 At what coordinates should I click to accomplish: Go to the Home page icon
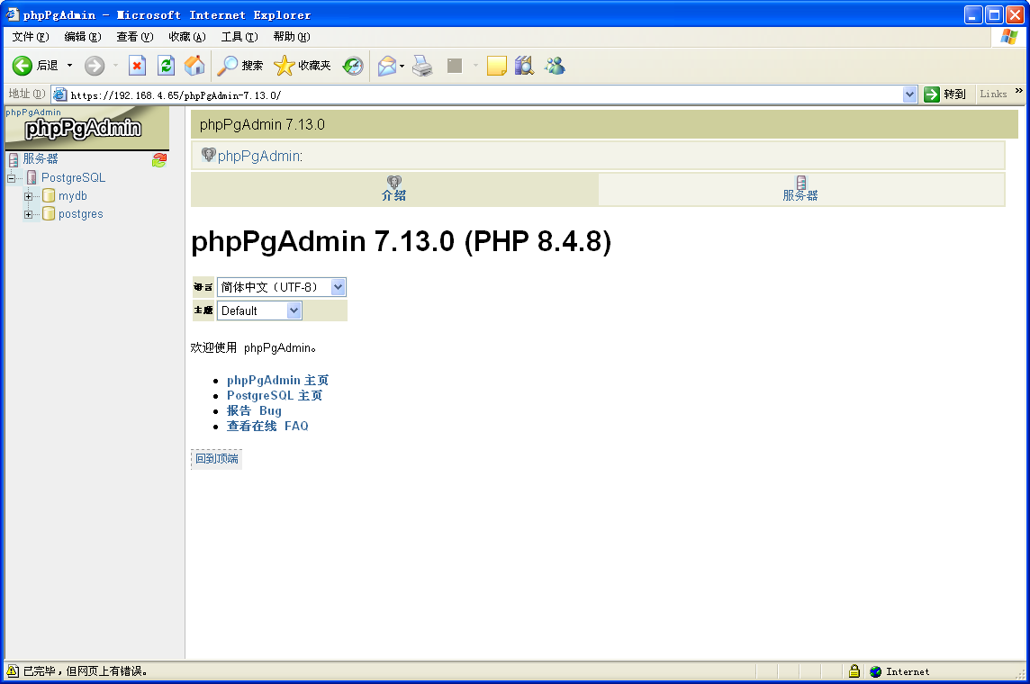pos(194,66)
